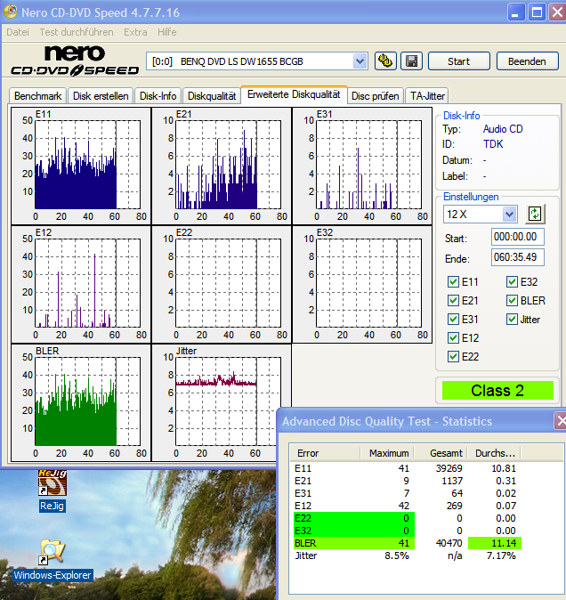The height and width of the screenshot is (600, 566).
Task: Click the green refresh icon beside the speed selector
Action: click(535, 214)
